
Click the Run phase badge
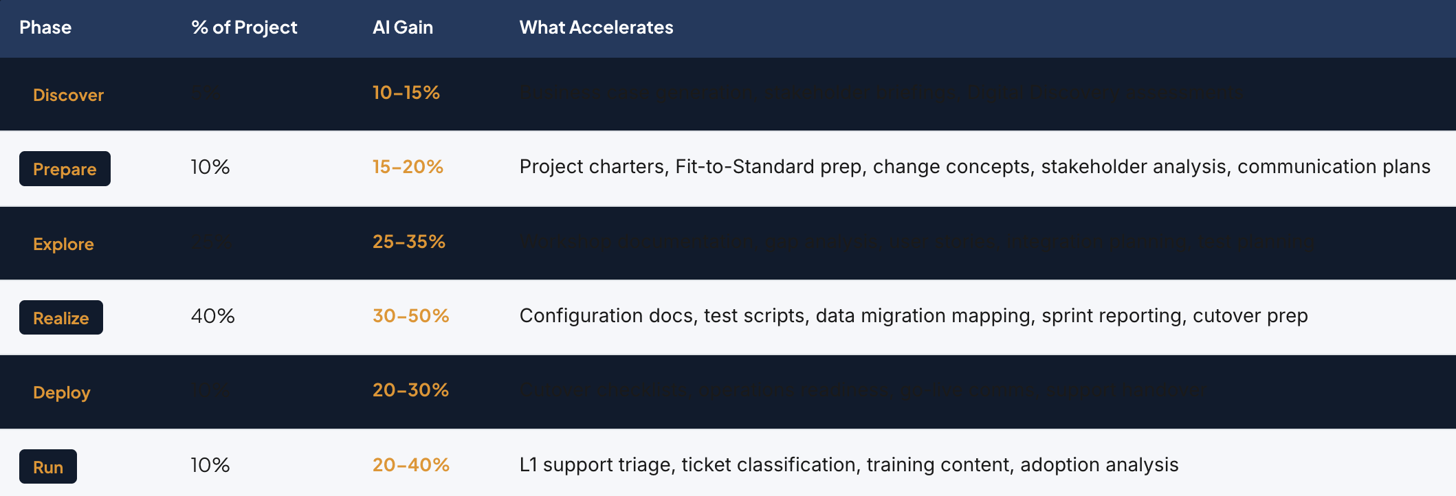pyautogui.click(x=48, y=467)
